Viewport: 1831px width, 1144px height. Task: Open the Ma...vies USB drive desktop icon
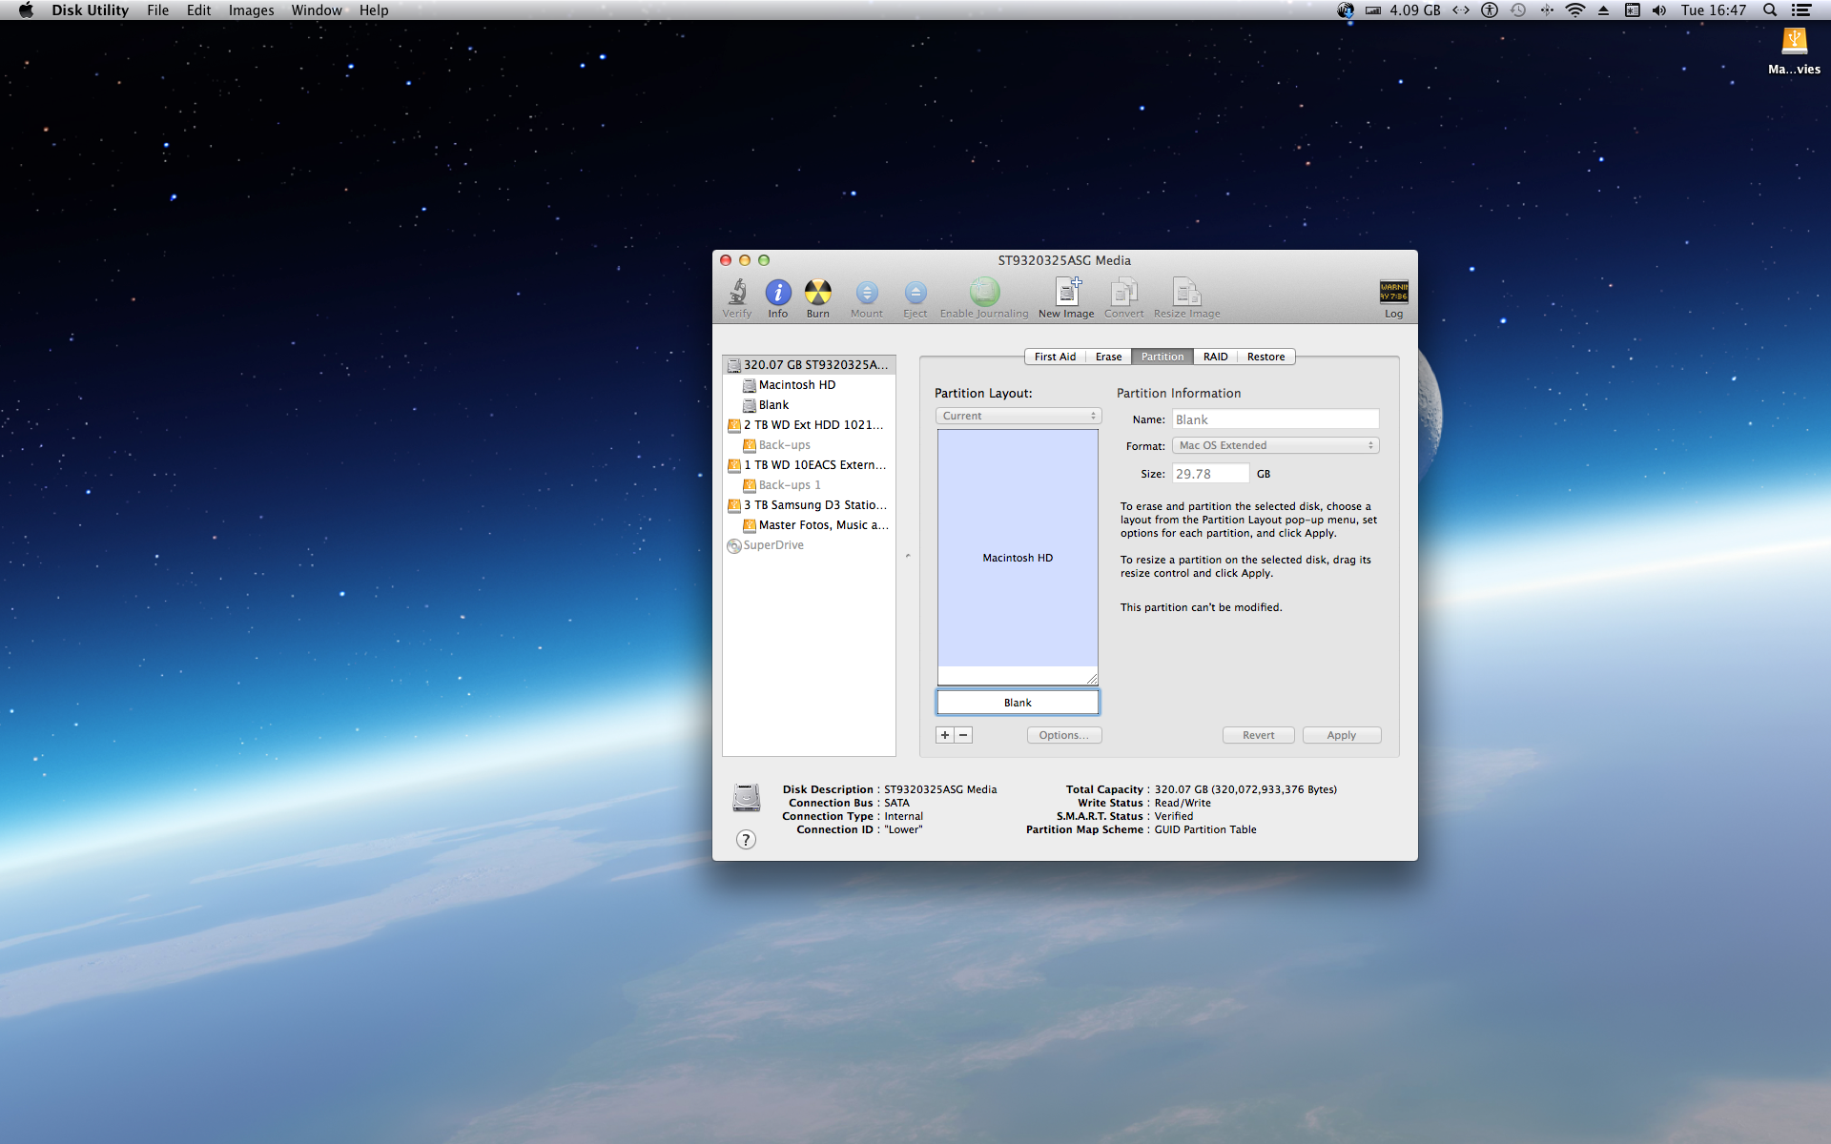click(1795, 51)
